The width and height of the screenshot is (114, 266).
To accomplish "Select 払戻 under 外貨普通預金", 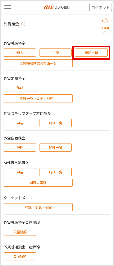I will [x=55, y=53].
